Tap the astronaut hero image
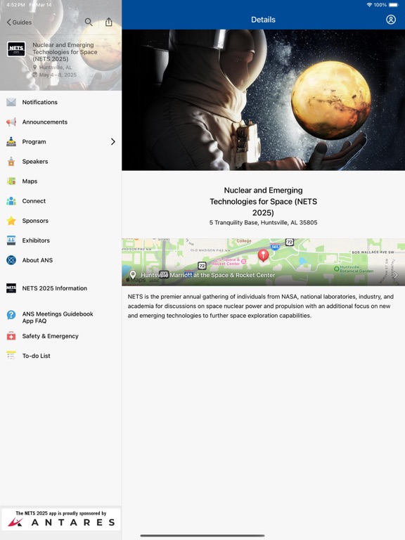This screenshot has width=405, height=540. [x=263, y=100]
